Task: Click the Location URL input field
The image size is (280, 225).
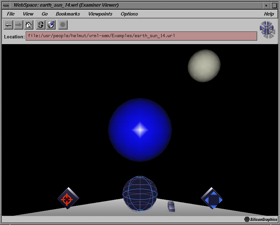Action: pos(142,36)
